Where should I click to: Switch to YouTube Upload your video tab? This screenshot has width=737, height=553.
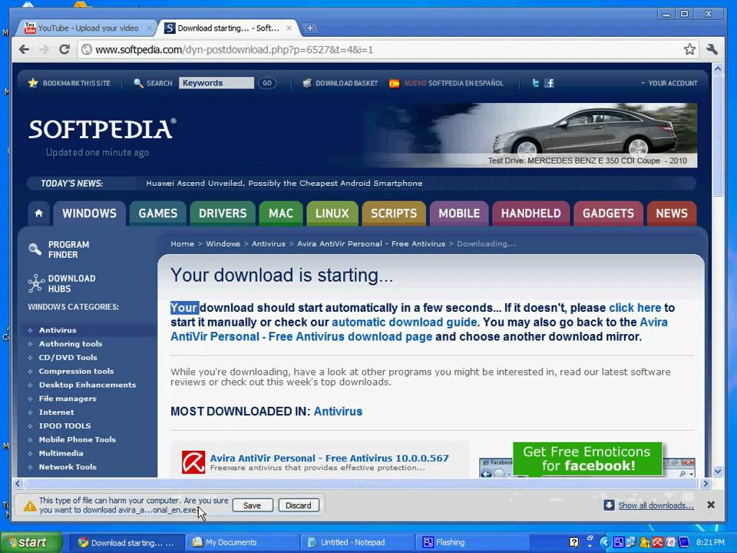(x=88, y=28)
